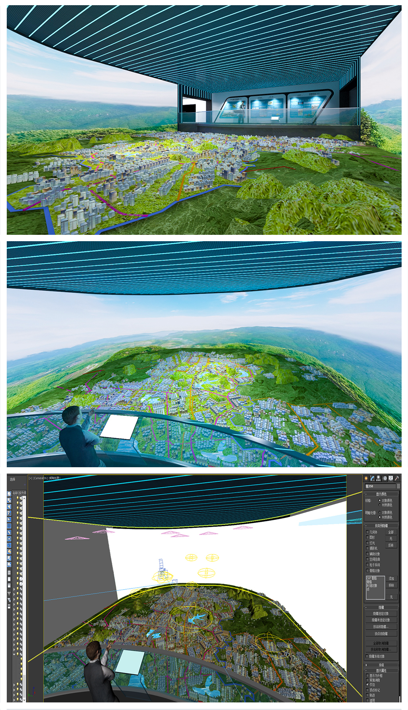Open the 明暗处理 viewport shading menu
The height and width of the screenshot is (710, 408).
54,478
